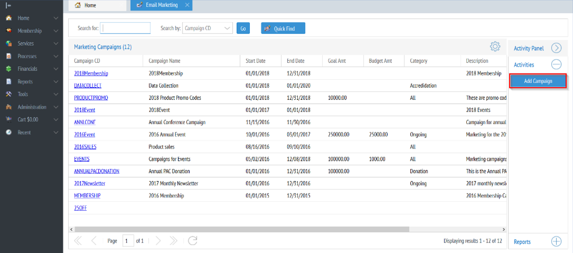This screenshot has width=573, height=253.
Task: Open the 25OFF campaign link
Action: point(80,208)
